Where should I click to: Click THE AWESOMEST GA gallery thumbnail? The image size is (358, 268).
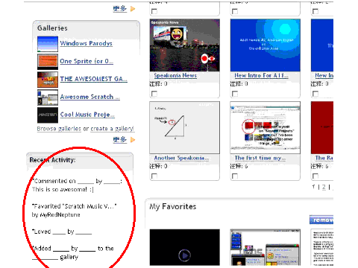pyautogui.click(x=48, y=80)
